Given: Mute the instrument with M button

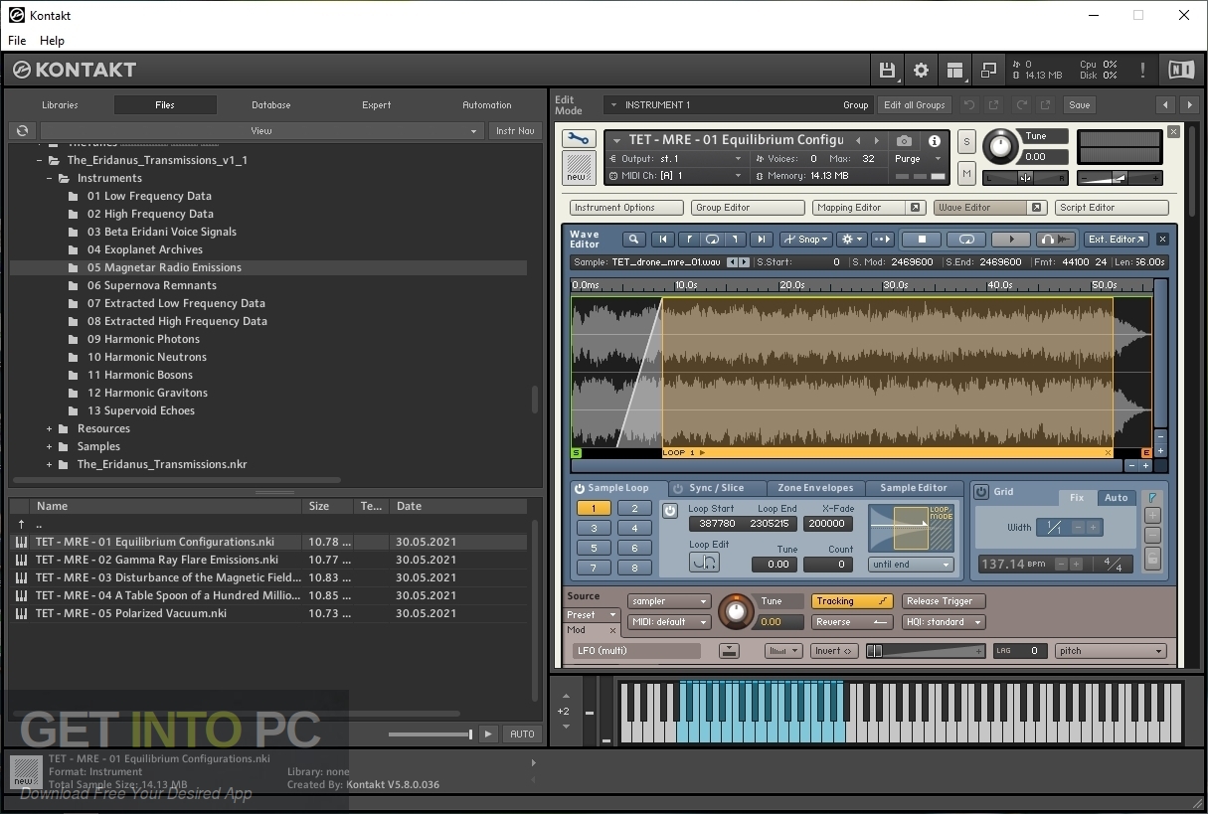Looking at the screenshot, I should [x=966, y=174].
